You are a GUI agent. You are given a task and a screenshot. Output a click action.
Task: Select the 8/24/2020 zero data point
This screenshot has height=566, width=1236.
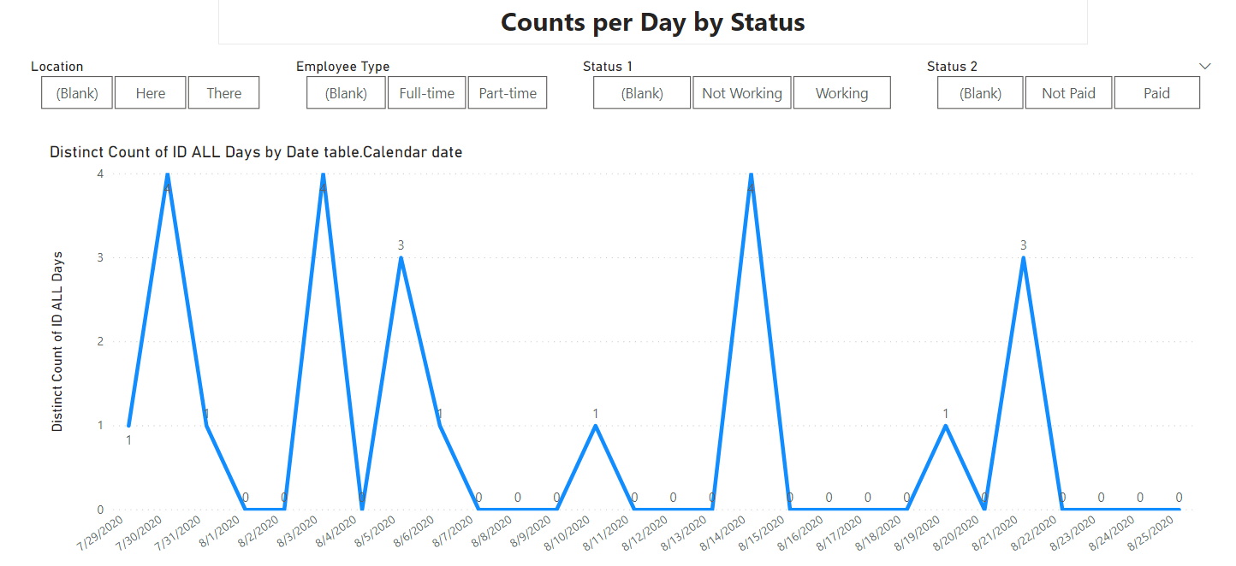pyautogui.click(x=1140, y=509)
